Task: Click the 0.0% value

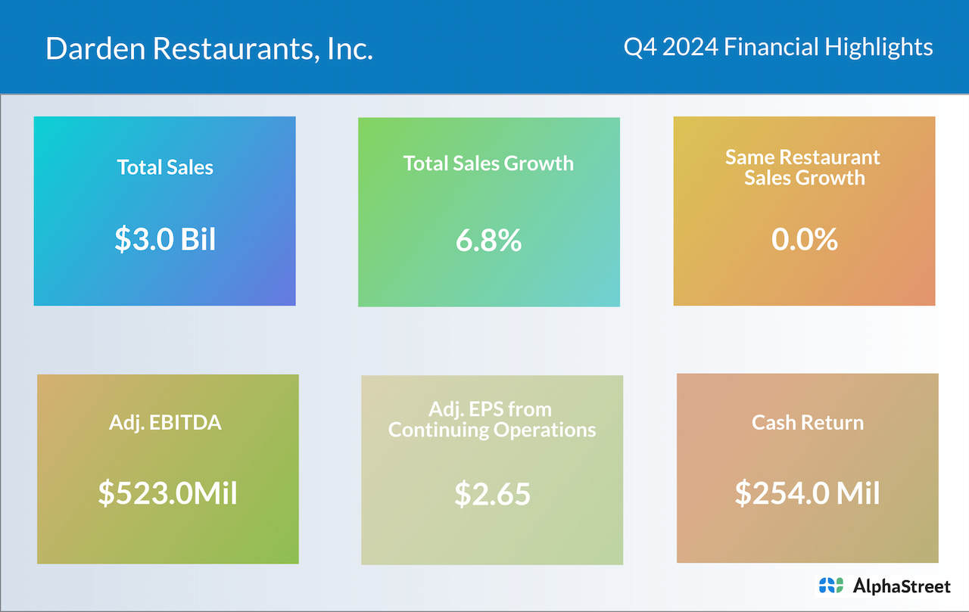Action: click(804, 239)
